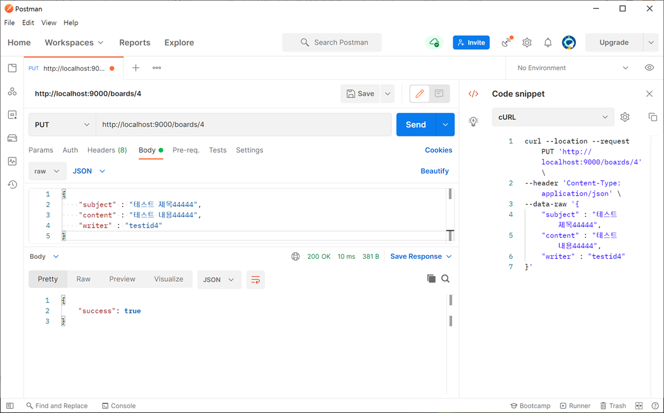Screen dimensions: 664x413
Task: Open the Workspaces dropdown
Action: (x=74, y=42)
